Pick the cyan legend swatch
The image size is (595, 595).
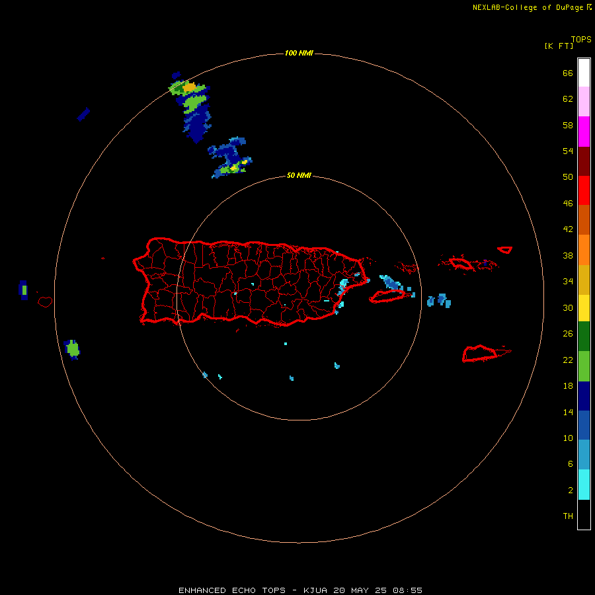584,485
